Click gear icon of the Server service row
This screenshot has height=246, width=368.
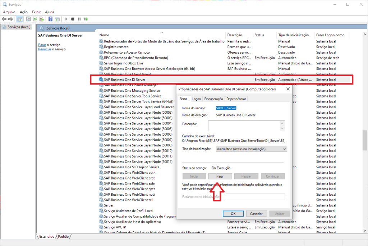[x=101, y=205]
